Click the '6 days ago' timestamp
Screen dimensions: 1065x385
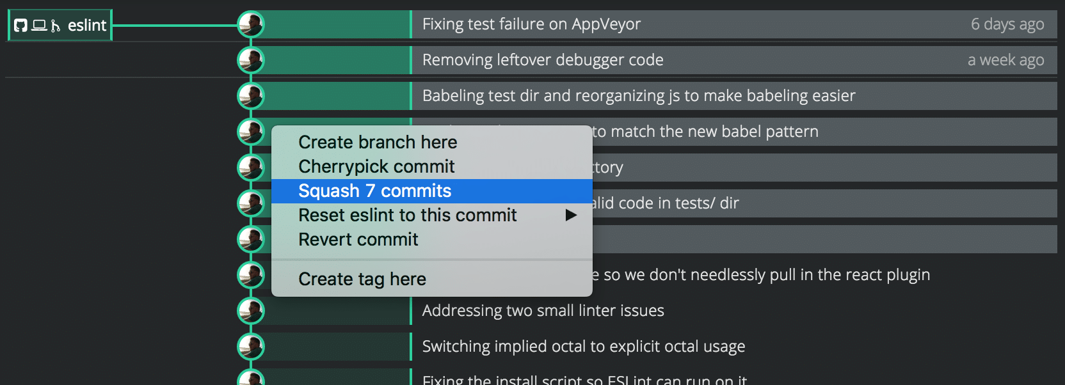[1008, 24]
